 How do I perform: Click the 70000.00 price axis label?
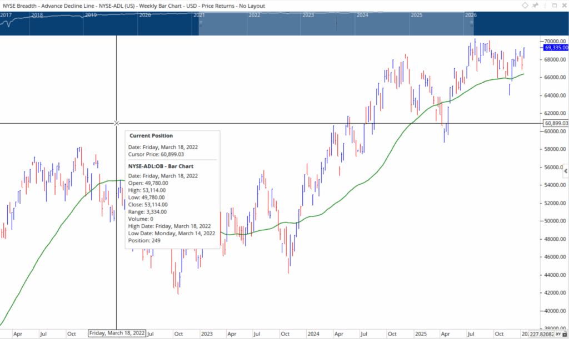click(x=553, y=42)
